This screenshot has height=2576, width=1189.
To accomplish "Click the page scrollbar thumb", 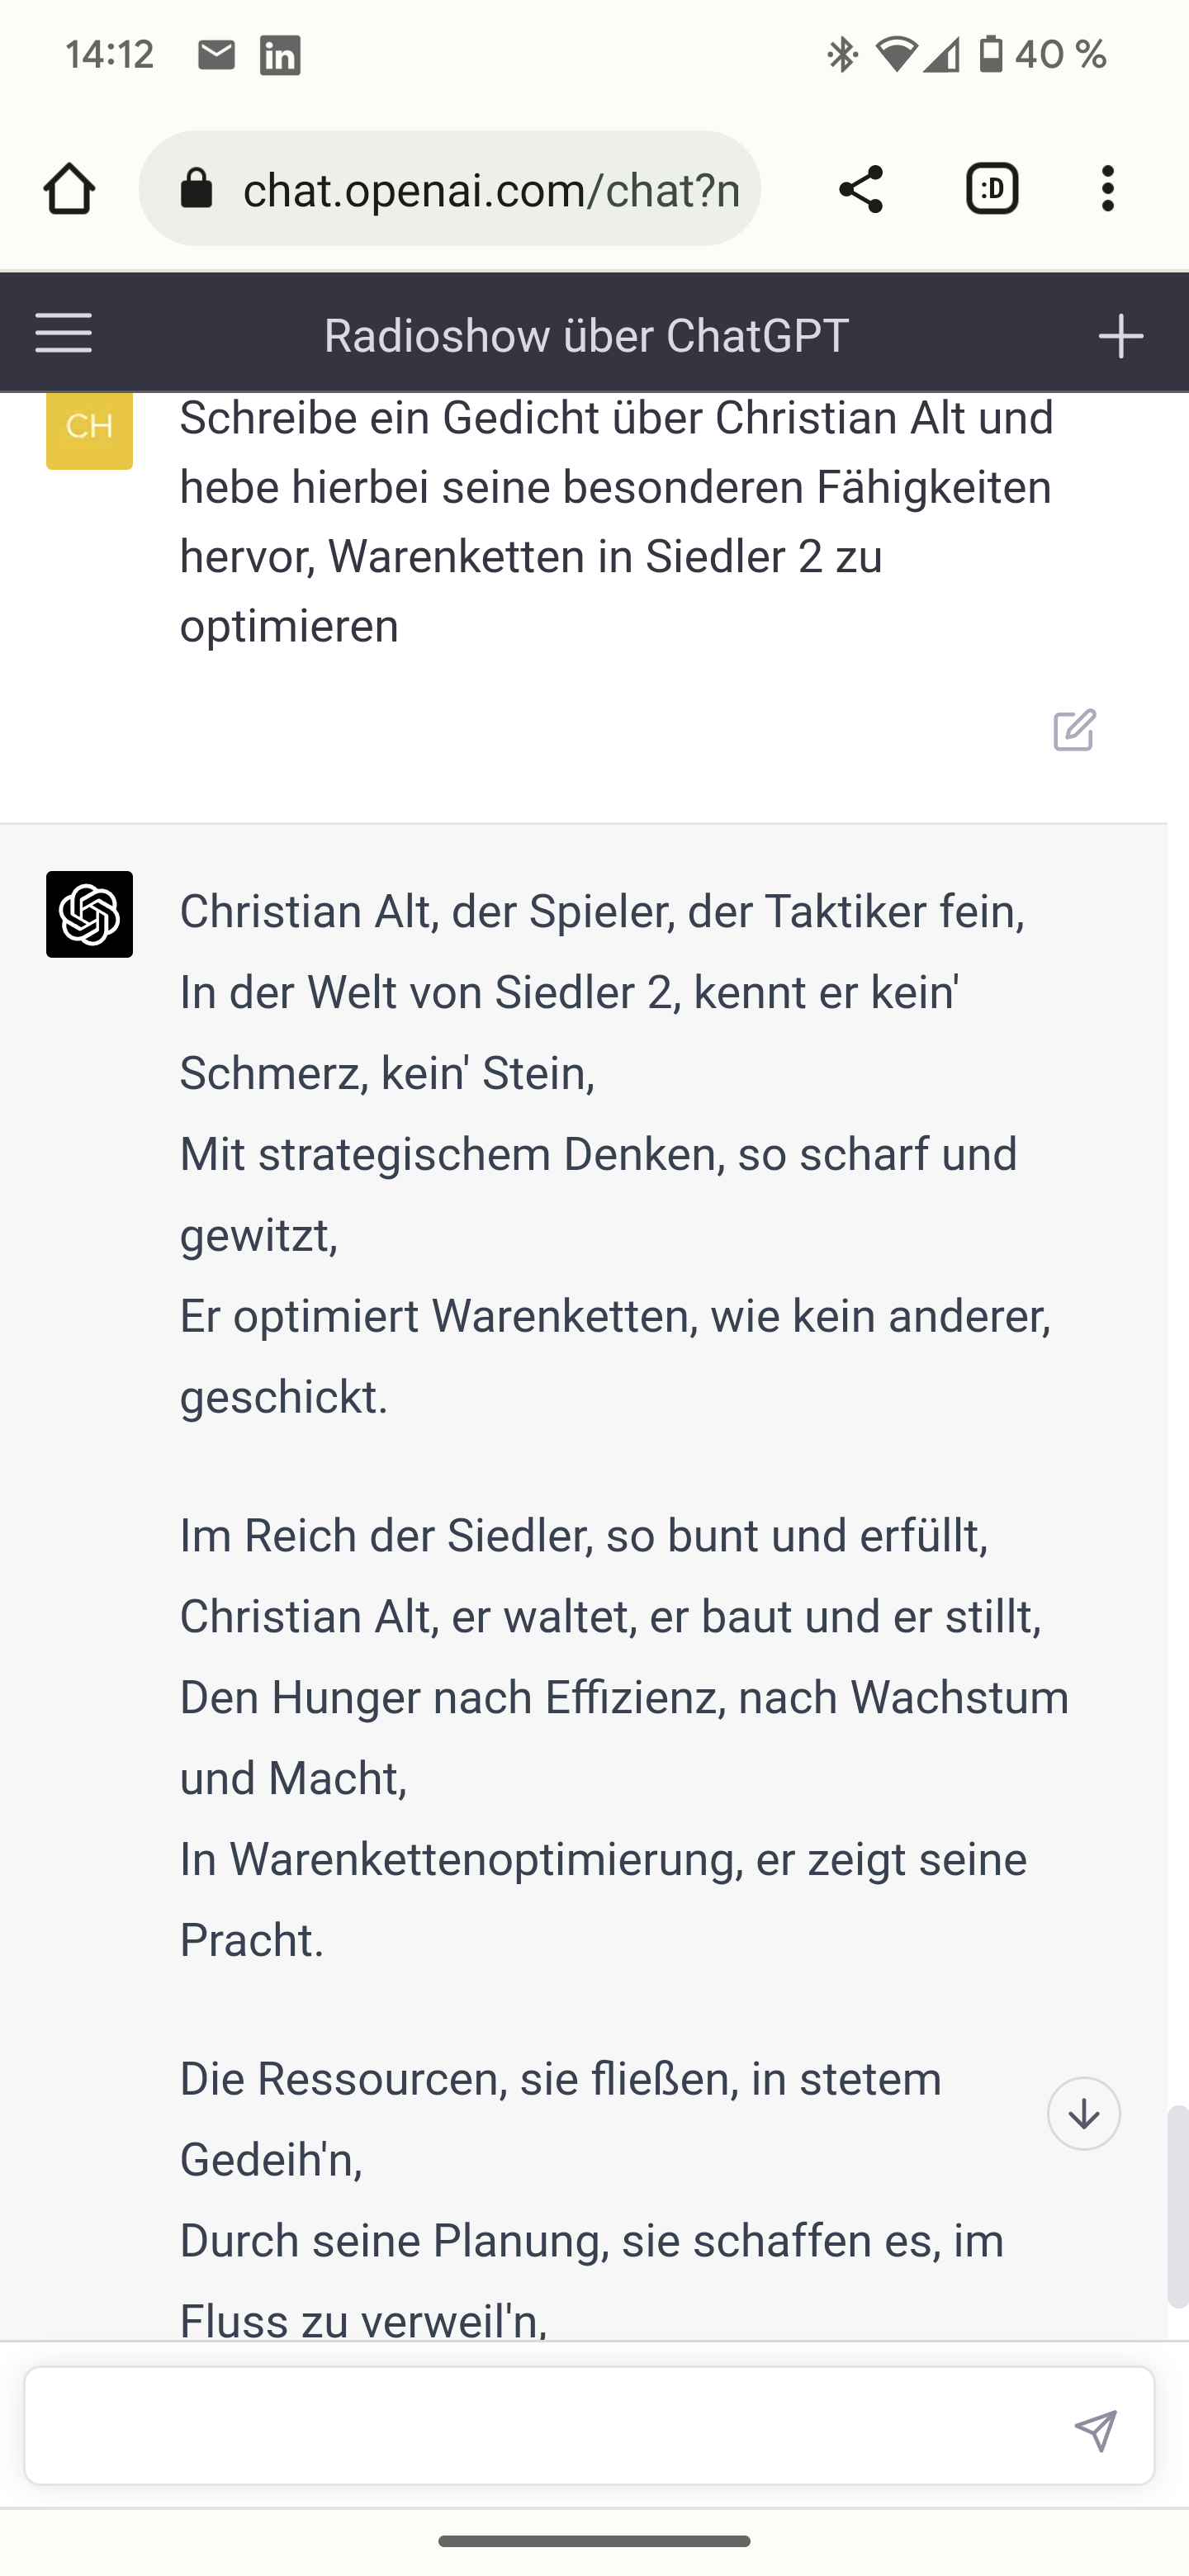I will tap(1177, 2204).
